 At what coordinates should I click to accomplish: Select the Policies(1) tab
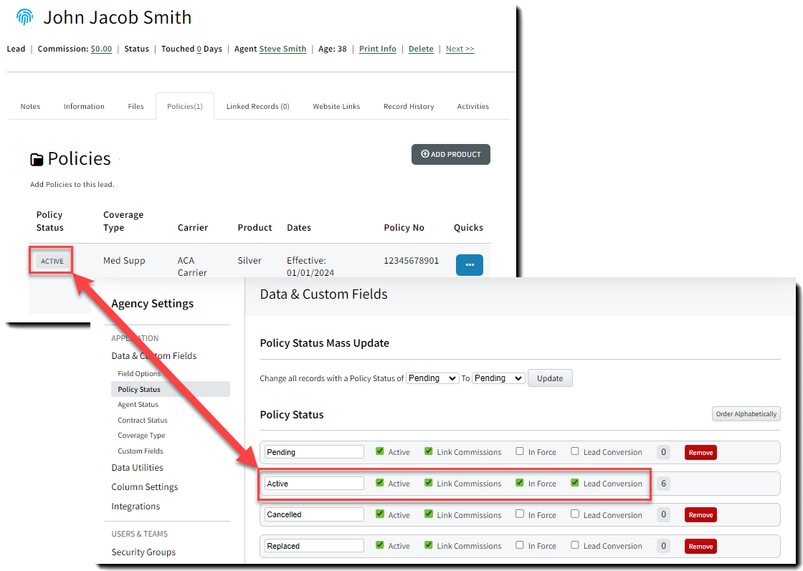(x=185, y=107)
